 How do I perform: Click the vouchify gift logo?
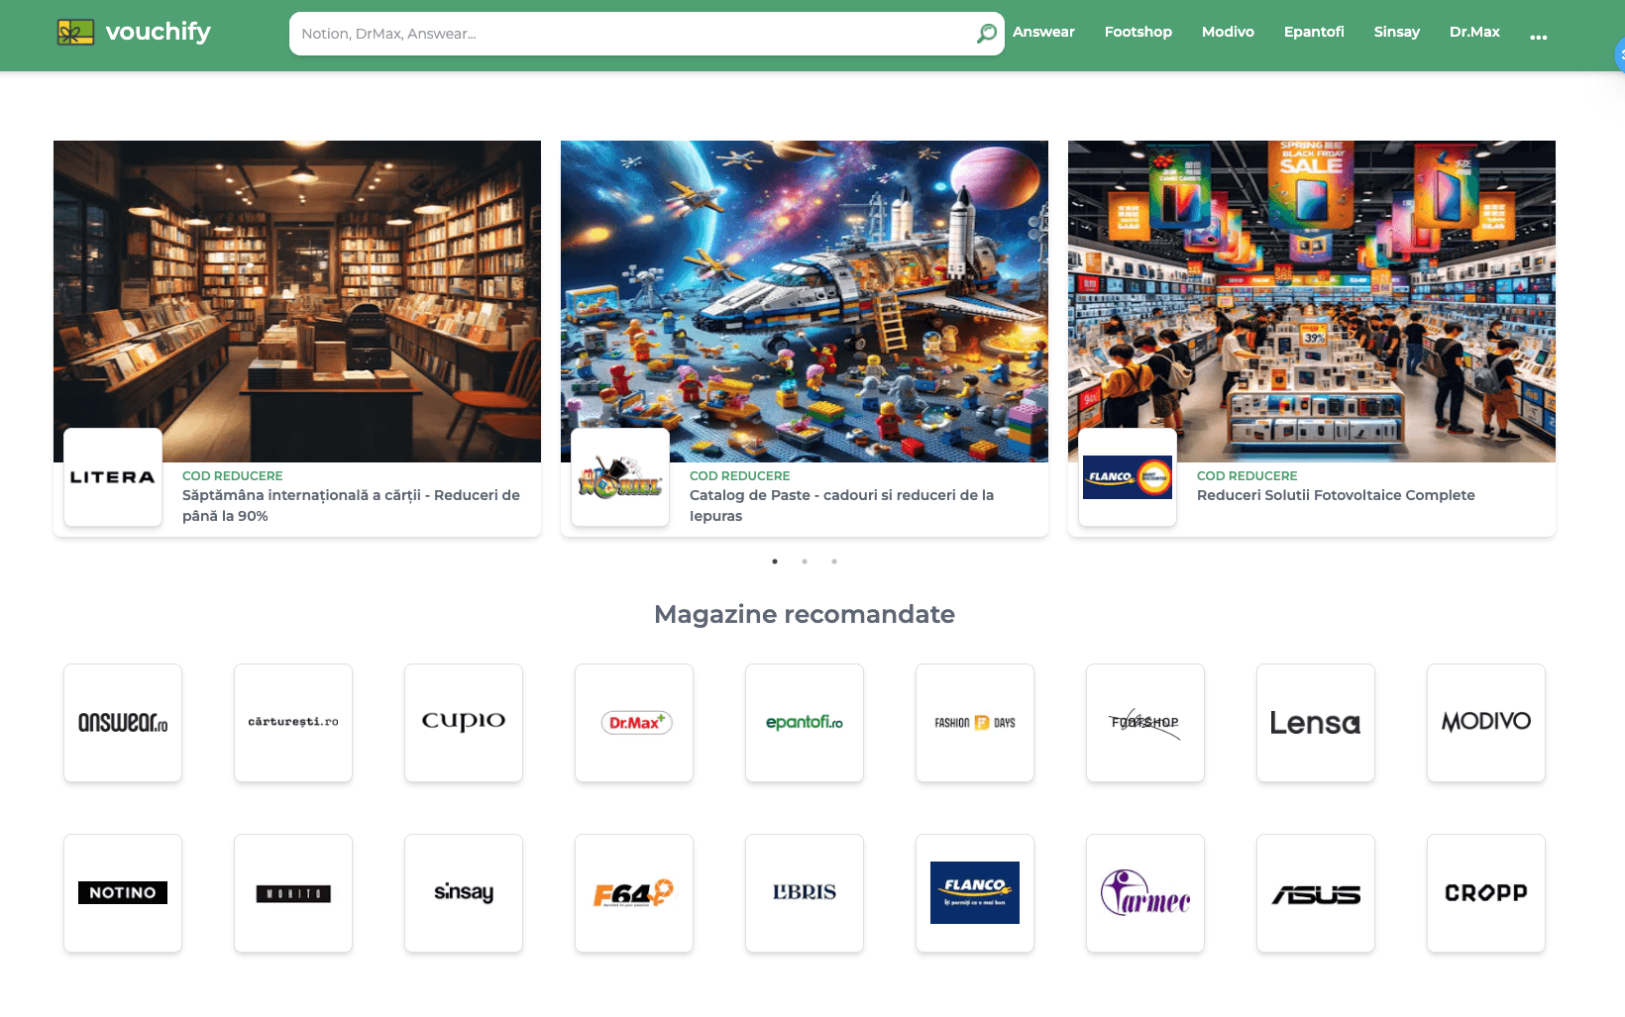click(x=75, y=33)
